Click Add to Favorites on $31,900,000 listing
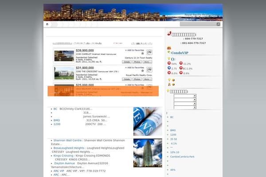The width and height of the screenshot is (266, 177). tap(135, 68)
